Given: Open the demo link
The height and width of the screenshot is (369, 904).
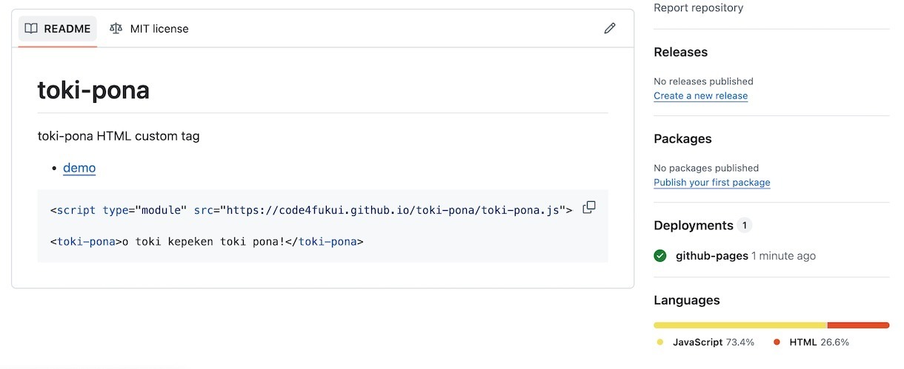Looking at the screenshot, I should (x=79, y=168).
